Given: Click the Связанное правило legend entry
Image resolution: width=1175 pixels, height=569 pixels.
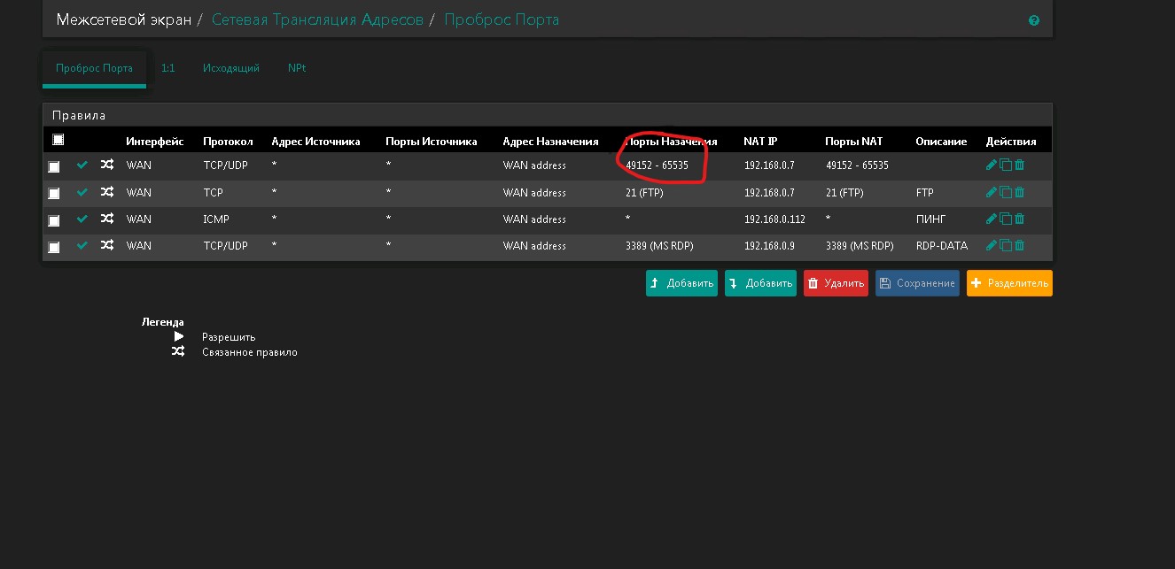Looking at the screenshot, I should coord(250,352).
